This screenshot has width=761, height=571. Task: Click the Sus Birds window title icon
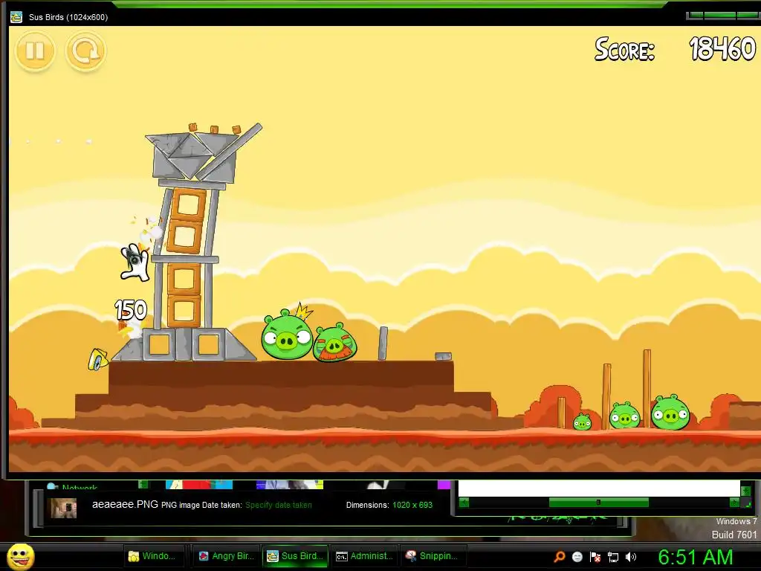click(x=16, y=17)
